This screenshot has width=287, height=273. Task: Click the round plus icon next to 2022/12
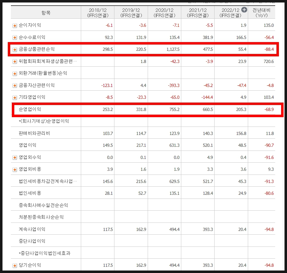tap(244, 10)
